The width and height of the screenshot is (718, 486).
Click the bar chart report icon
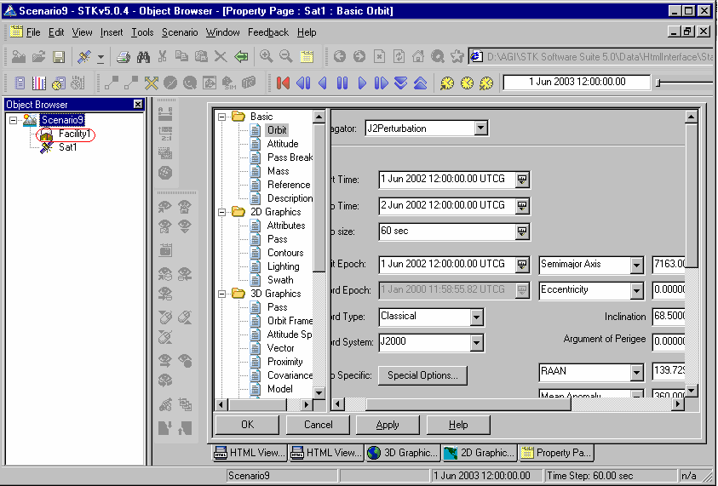point(39,83)
